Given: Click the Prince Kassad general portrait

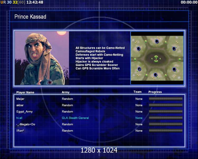Looking at the screenshot, I should [x=42, y=58].
